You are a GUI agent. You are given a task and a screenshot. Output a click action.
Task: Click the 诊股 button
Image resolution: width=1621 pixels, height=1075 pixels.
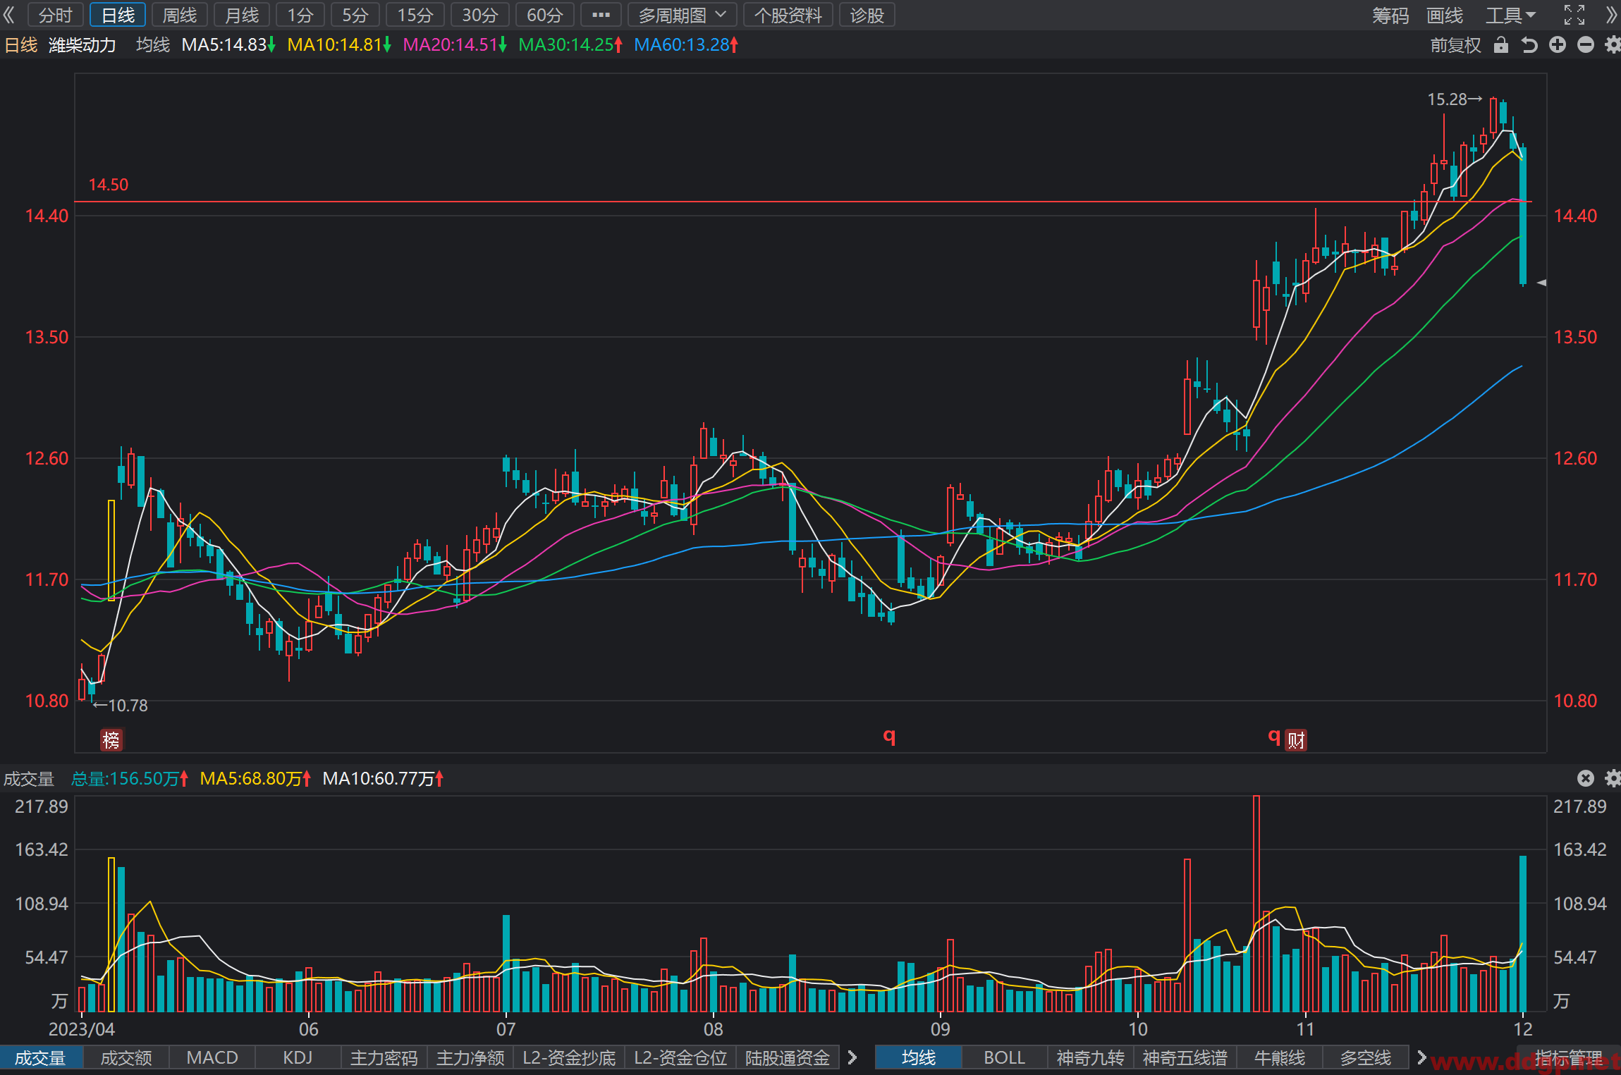pyautogui.click(x=867, y=15)
